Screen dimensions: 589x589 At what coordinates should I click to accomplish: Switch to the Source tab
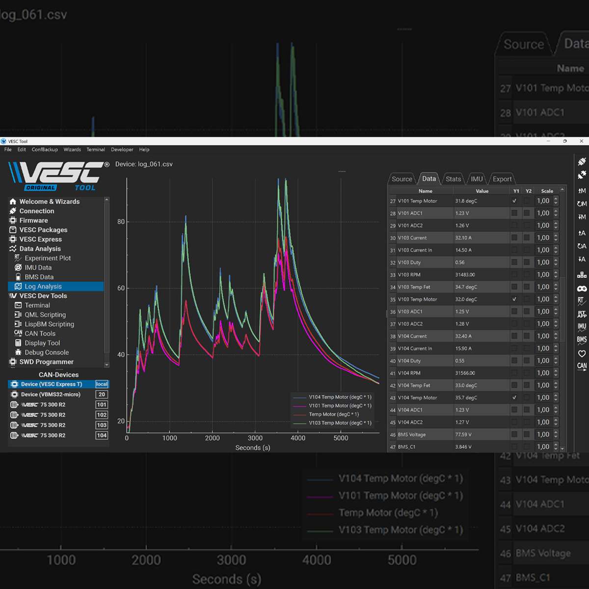pos(402,179)
